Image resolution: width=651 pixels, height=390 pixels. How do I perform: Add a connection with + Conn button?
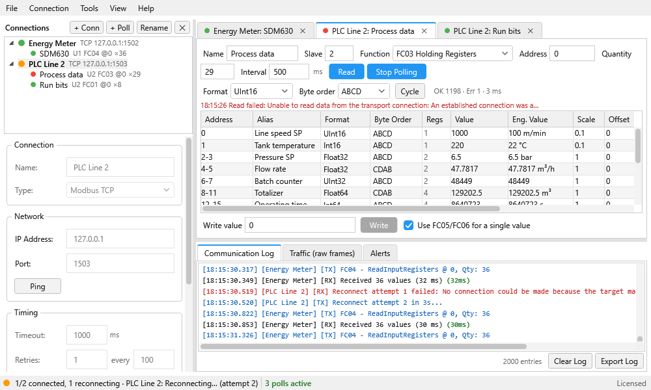(x=87, y=28)
